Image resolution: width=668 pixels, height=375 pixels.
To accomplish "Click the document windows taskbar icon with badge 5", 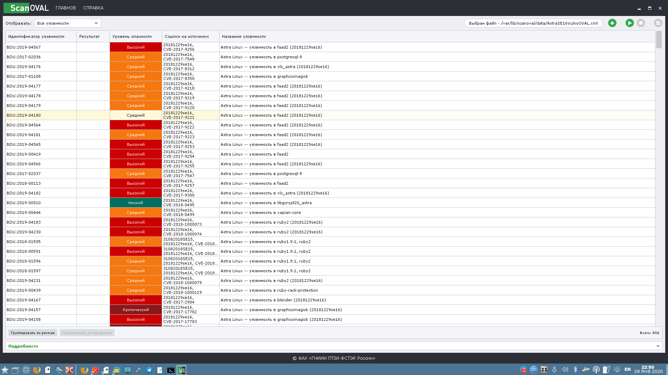I will click(106, 370).
